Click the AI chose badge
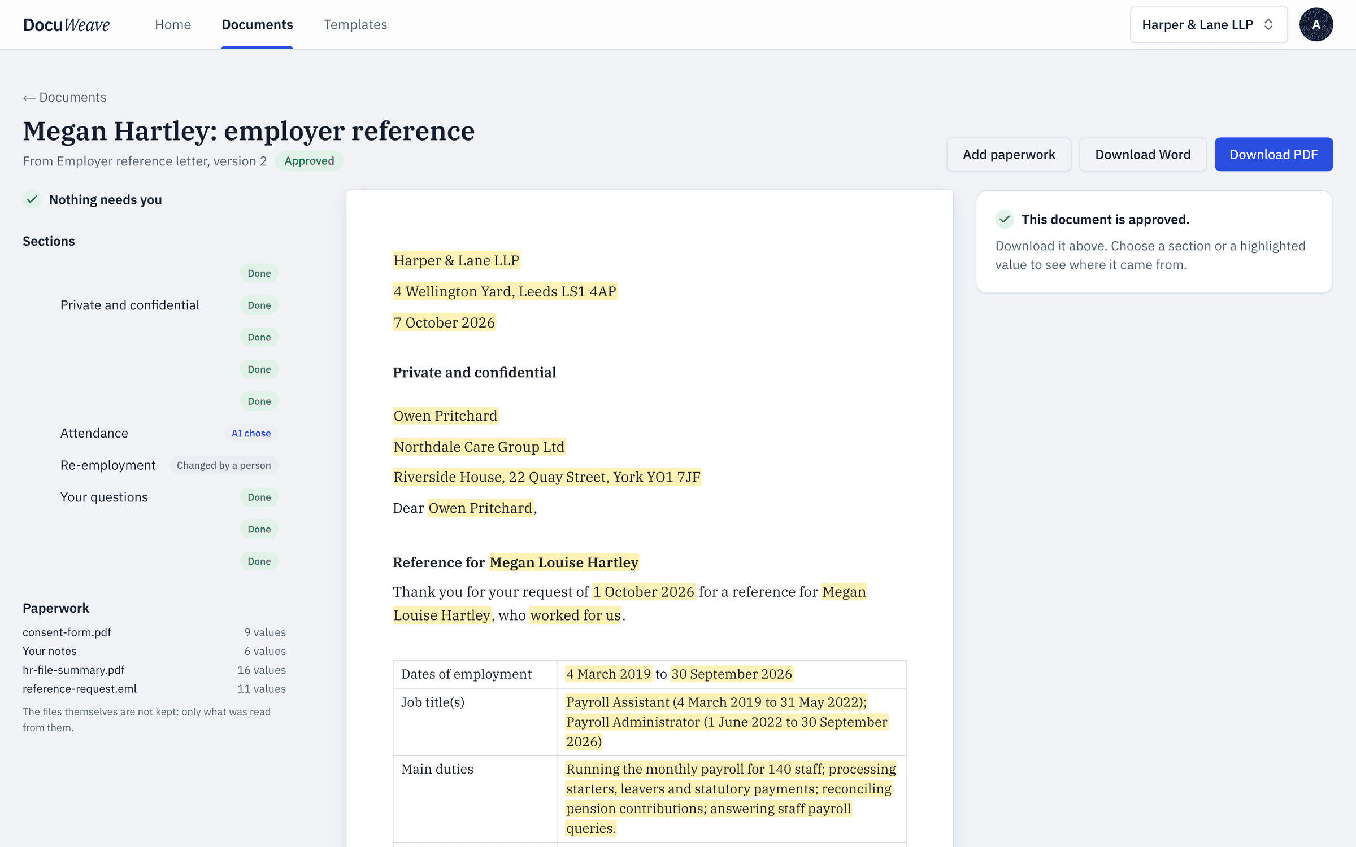The image size is (1356, 847). coord(251,433)
